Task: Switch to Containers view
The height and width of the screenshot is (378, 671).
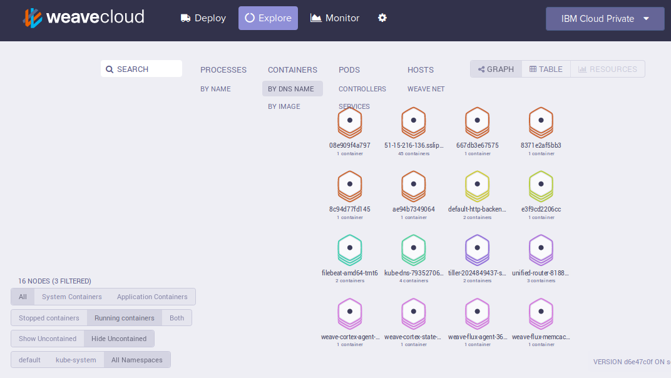Action: pyautogui.click(x=292, y=69)
